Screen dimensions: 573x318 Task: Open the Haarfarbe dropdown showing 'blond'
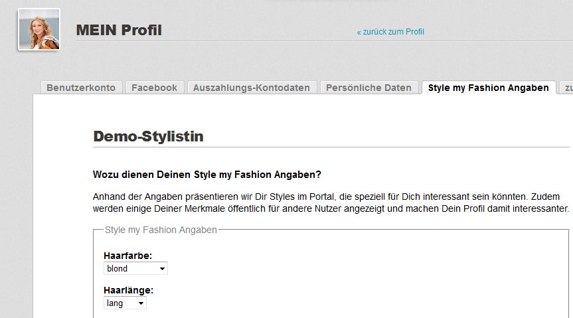pos(135,269)
